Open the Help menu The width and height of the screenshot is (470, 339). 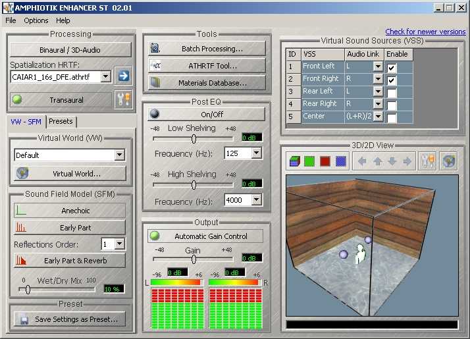(63, 20)
